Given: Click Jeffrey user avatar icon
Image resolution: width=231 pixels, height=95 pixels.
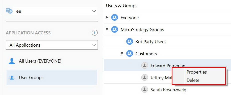Looking at the screenshot, I should point(144,77).
